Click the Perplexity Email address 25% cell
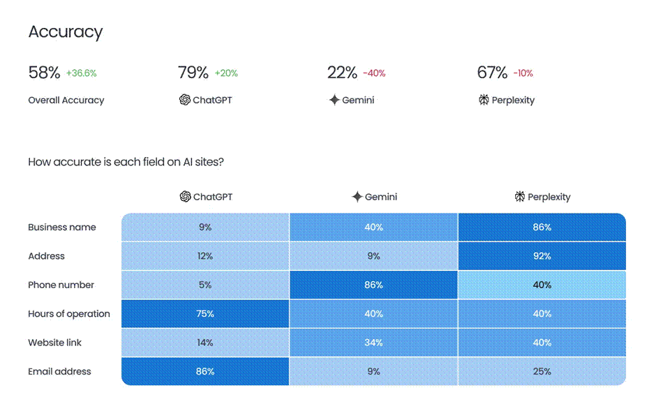This screenshot has height=404, width=654. (542, 371)
